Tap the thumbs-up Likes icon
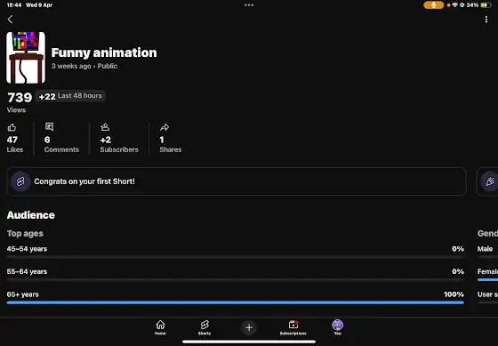 click(x=12, y=128)
